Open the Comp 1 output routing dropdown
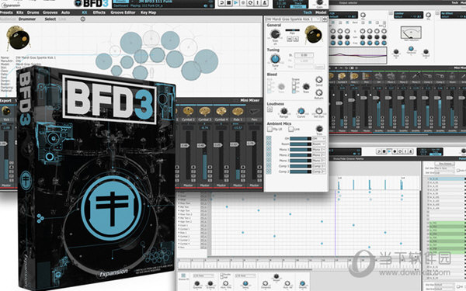The height and width of the screenshot is (291, 466). (318, 166)
